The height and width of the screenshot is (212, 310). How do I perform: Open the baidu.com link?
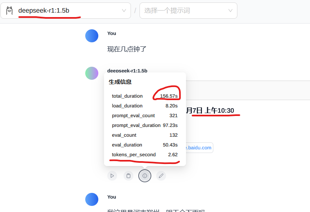pyautogui.click(x=199, y=148)
